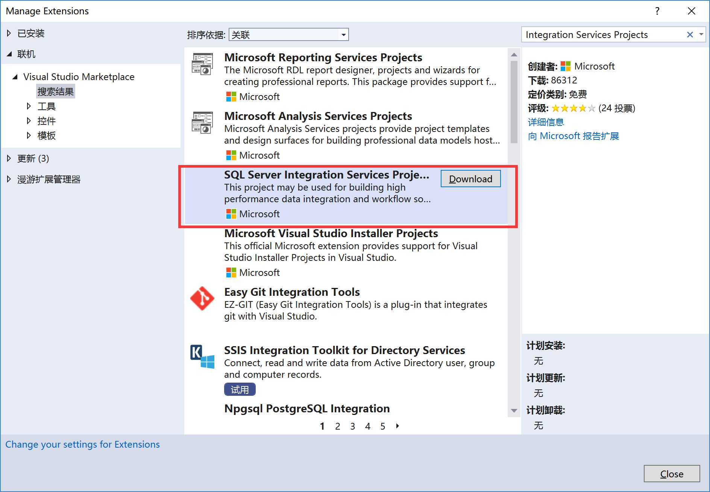The image size is (710, 492).
Task: Click the 计划卸载: heading
Action: tap(546, 410)
